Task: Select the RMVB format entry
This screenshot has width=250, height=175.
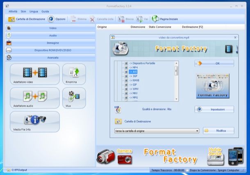Action: coord(134,80)
